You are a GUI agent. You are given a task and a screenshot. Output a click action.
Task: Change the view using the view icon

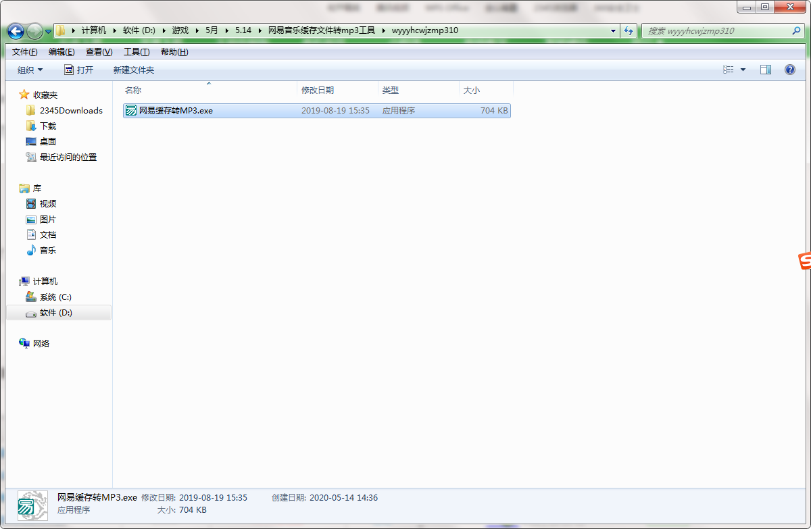click(728, 70)
